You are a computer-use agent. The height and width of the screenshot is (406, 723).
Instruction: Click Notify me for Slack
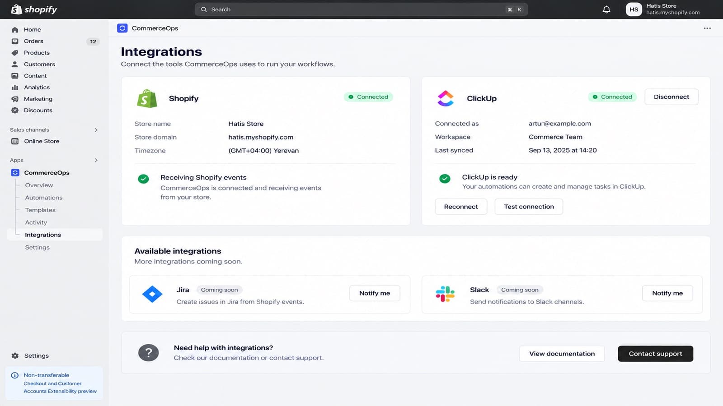pos(667,293)
